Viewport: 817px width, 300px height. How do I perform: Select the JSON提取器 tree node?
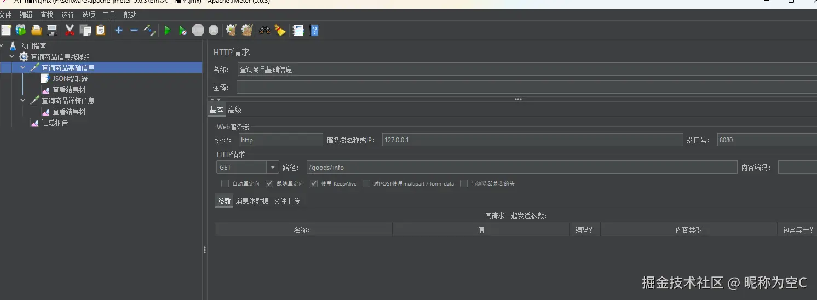click(x=70, y=79)
